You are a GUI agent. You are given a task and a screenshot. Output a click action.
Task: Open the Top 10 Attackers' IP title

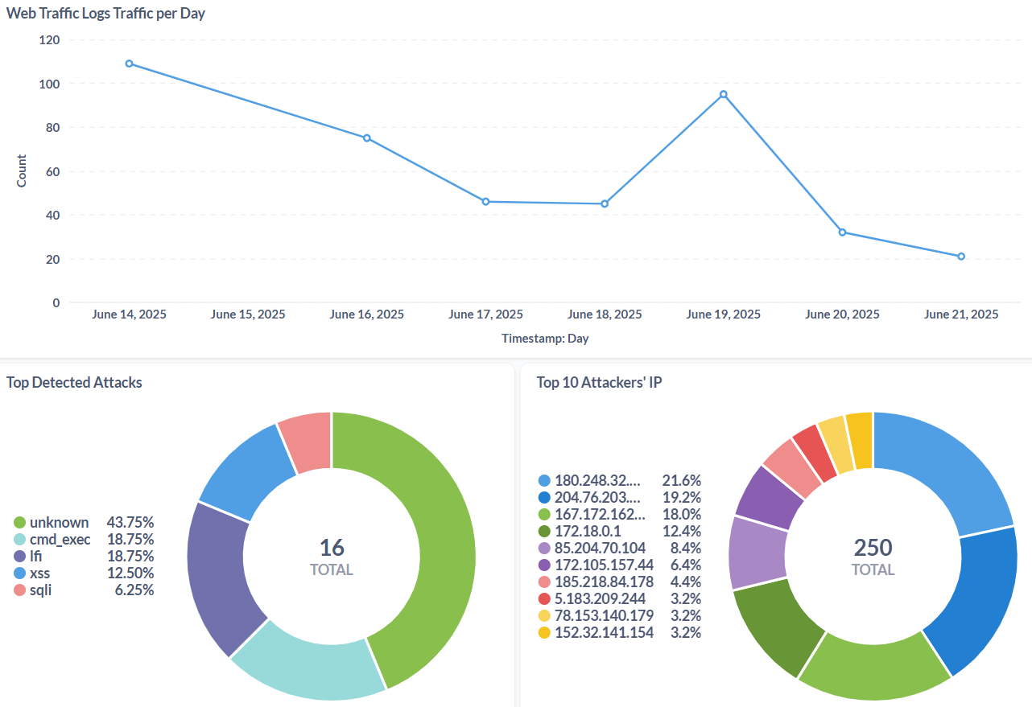point(599,383)
